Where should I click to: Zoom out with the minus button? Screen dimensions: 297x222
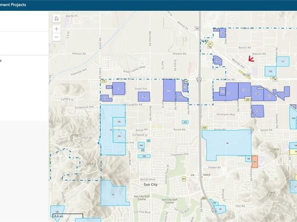[x=56, y=37]
